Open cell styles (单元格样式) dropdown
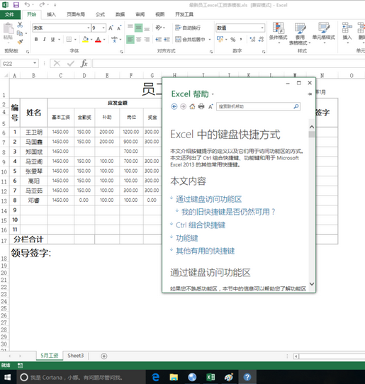The image size is (365, 384). (x=324, y=33)
